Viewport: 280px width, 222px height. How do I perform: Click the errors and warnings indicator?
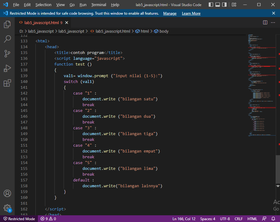[x=48, y=219]
